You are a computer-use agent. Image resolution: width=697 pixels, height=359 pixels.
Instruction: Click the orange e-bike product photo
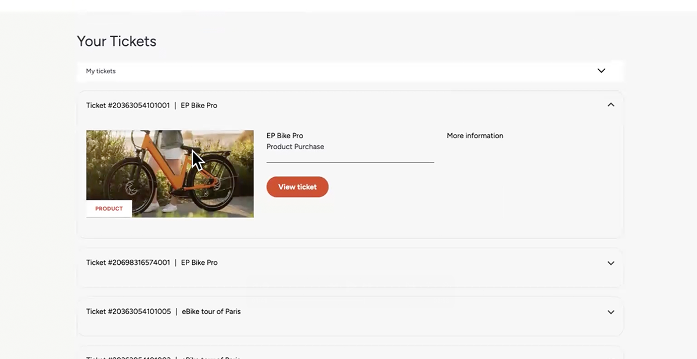pyautogui.click(x=170, y=168)
